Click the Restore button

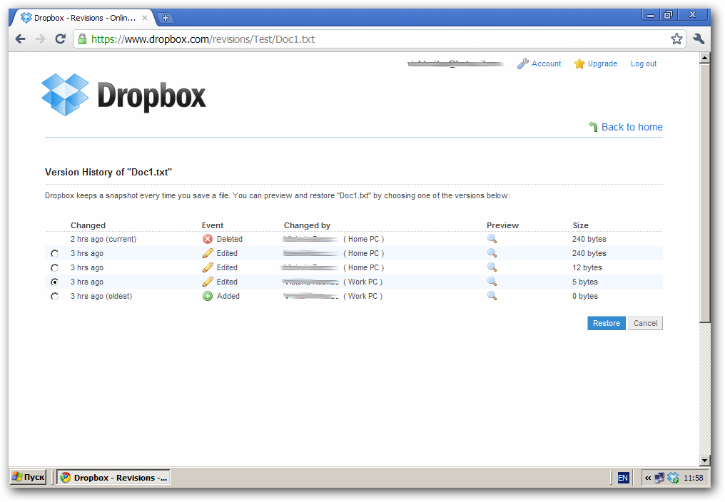pyautogui.click(x=606, y=323)
